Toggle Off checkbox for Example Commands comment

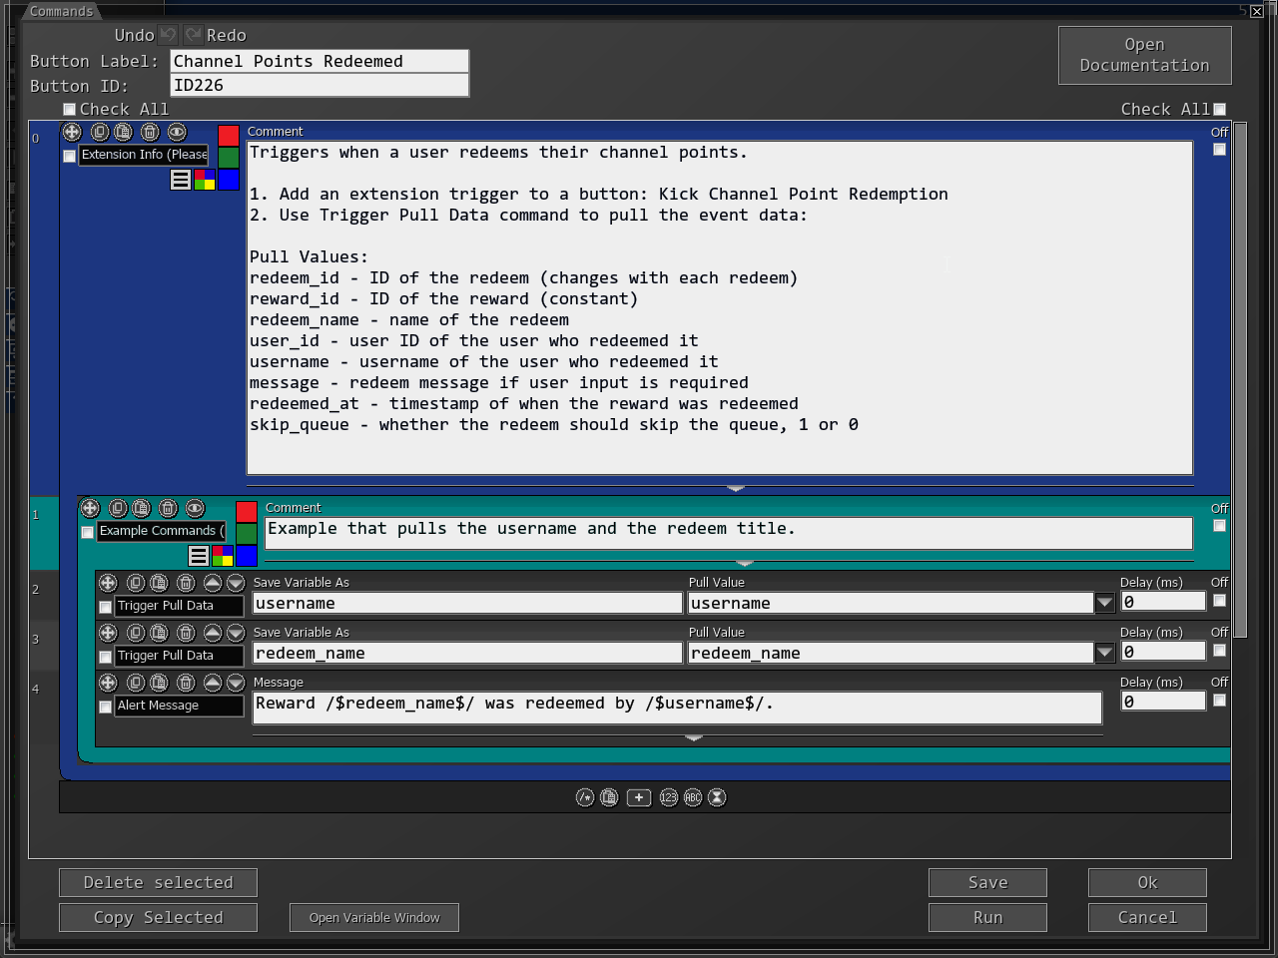1219,526
